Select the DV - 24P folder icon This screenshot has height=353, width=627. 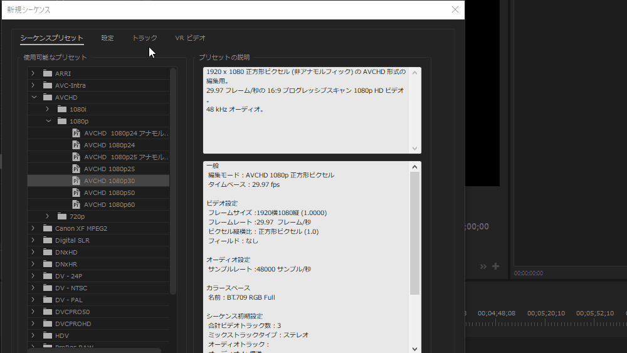(48, 276)
